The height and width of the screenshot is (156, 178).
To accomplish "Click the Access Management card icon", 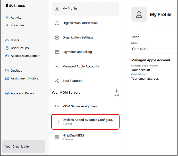I will [7, 56].
